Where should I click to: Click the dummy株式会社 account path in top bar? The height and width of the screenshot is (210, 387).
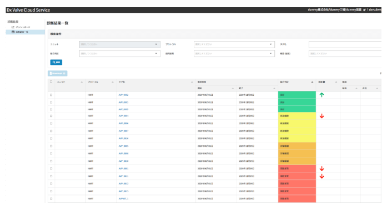pos(334,10)
